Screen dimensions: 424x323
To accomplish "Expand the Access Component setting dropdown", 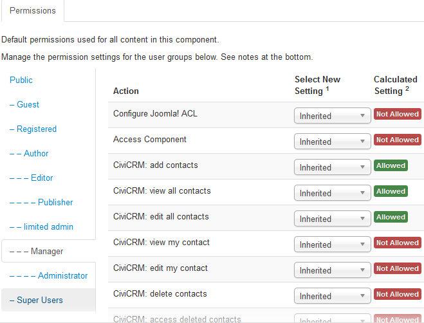I will [332, 142].
